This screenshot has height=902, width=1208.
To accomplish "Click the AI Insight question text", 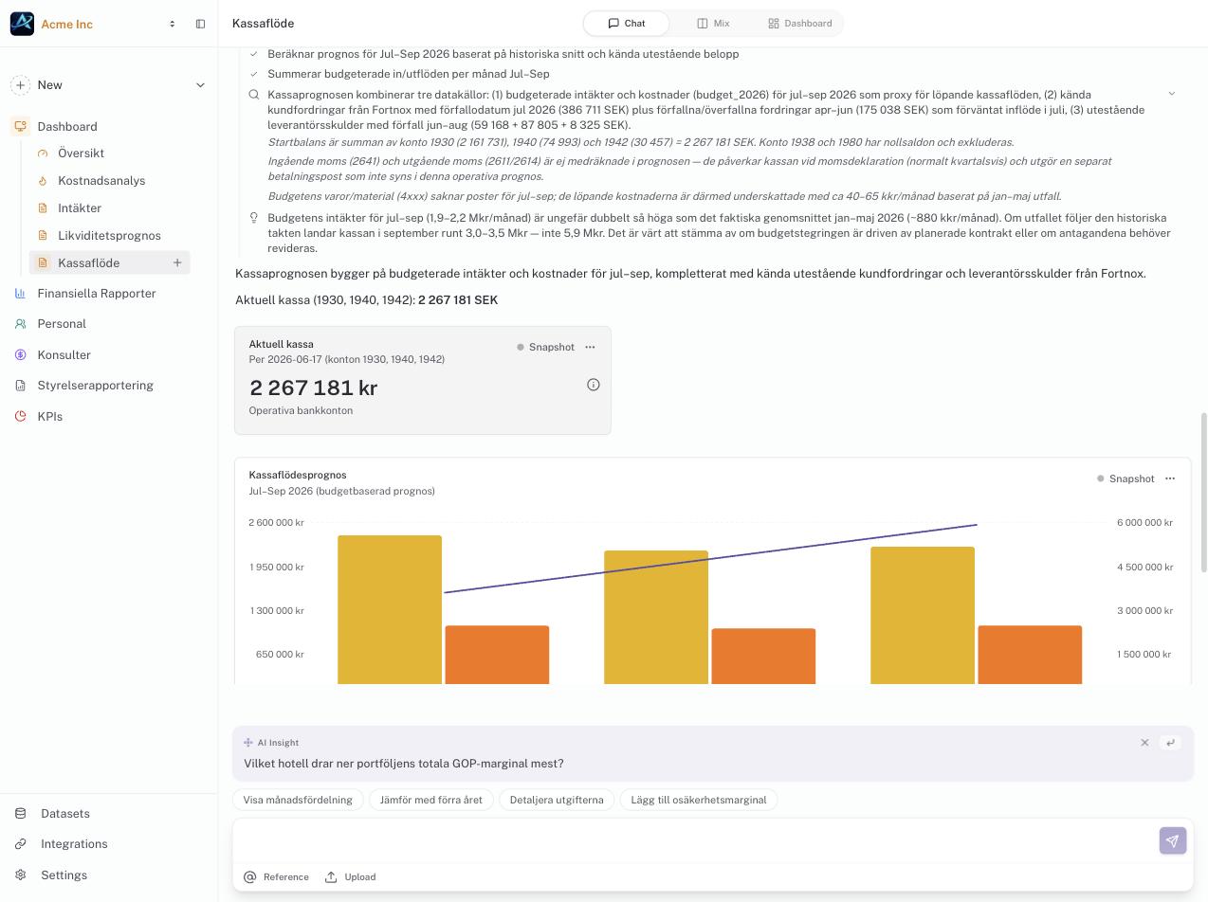I will tap(404, 764).
